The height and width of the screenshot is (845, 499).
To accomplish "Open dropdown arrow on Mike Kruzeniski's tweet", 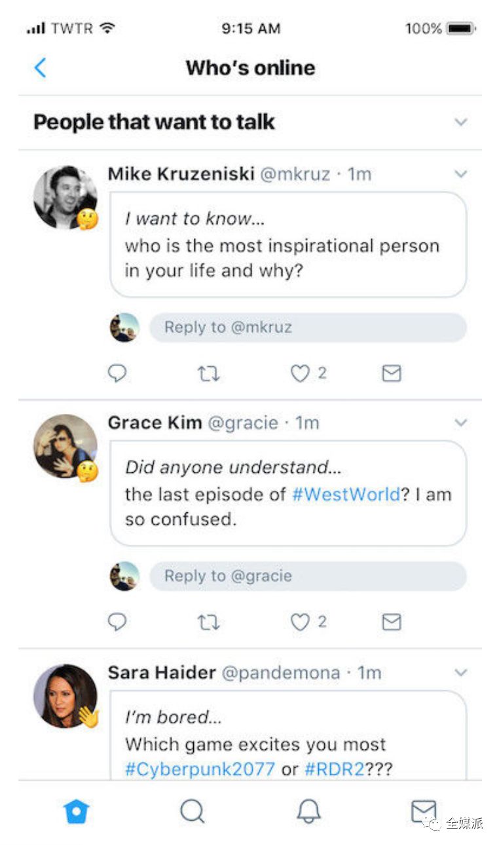I will coord(461,174).
